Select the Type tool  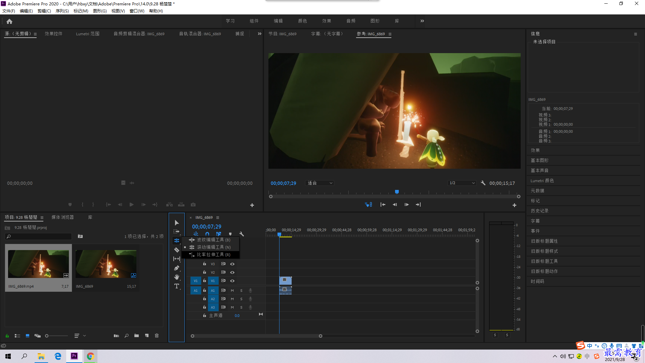pyautogui.click(x=177, y=286)
